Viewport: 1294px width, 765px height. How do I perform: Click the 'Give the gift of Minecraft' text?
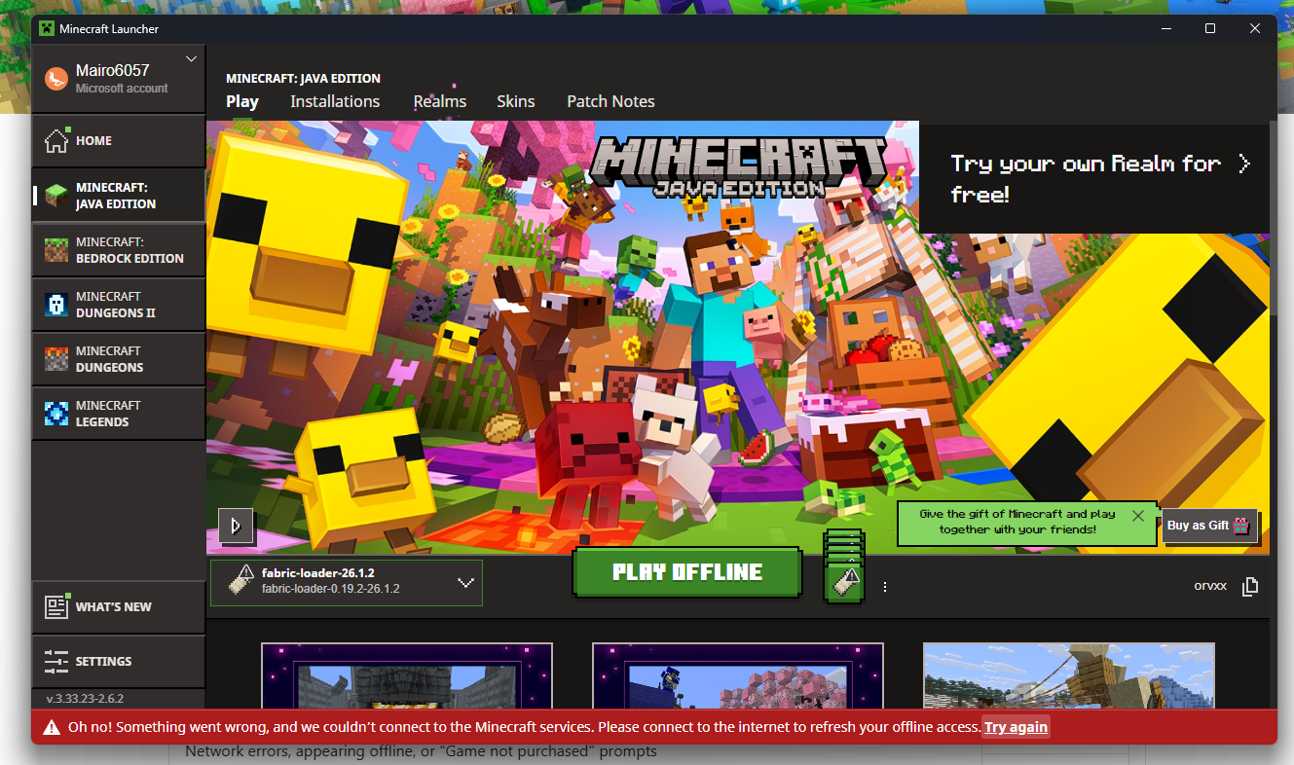coord(1017,522)
